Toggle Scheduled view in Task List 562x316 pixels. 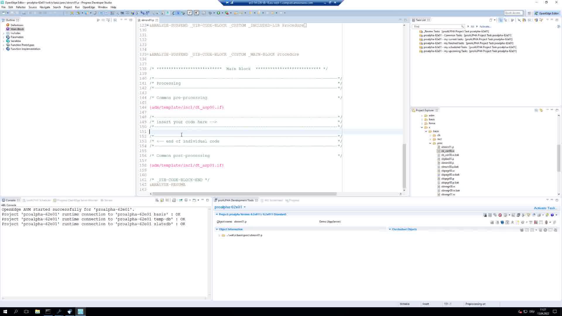(x=506, y=20)
